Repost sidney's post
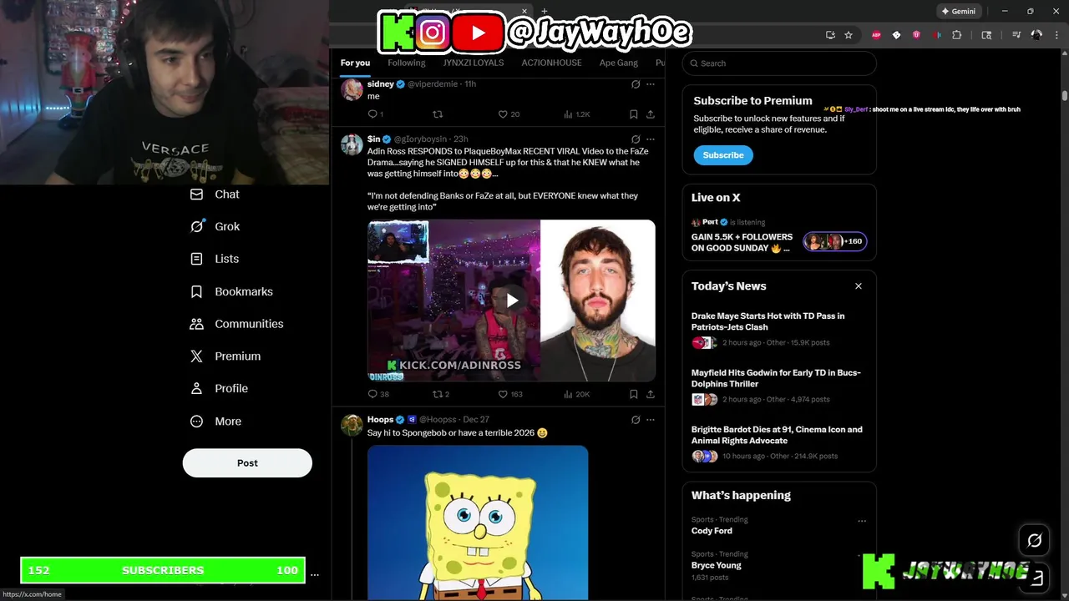 438,114
